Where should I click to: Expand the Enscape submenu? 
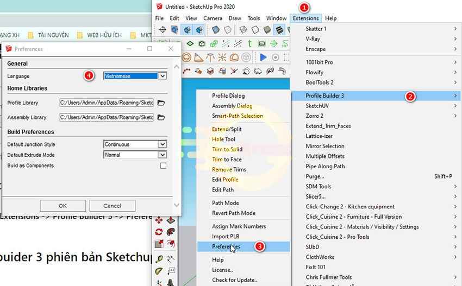tap(376, 49)
